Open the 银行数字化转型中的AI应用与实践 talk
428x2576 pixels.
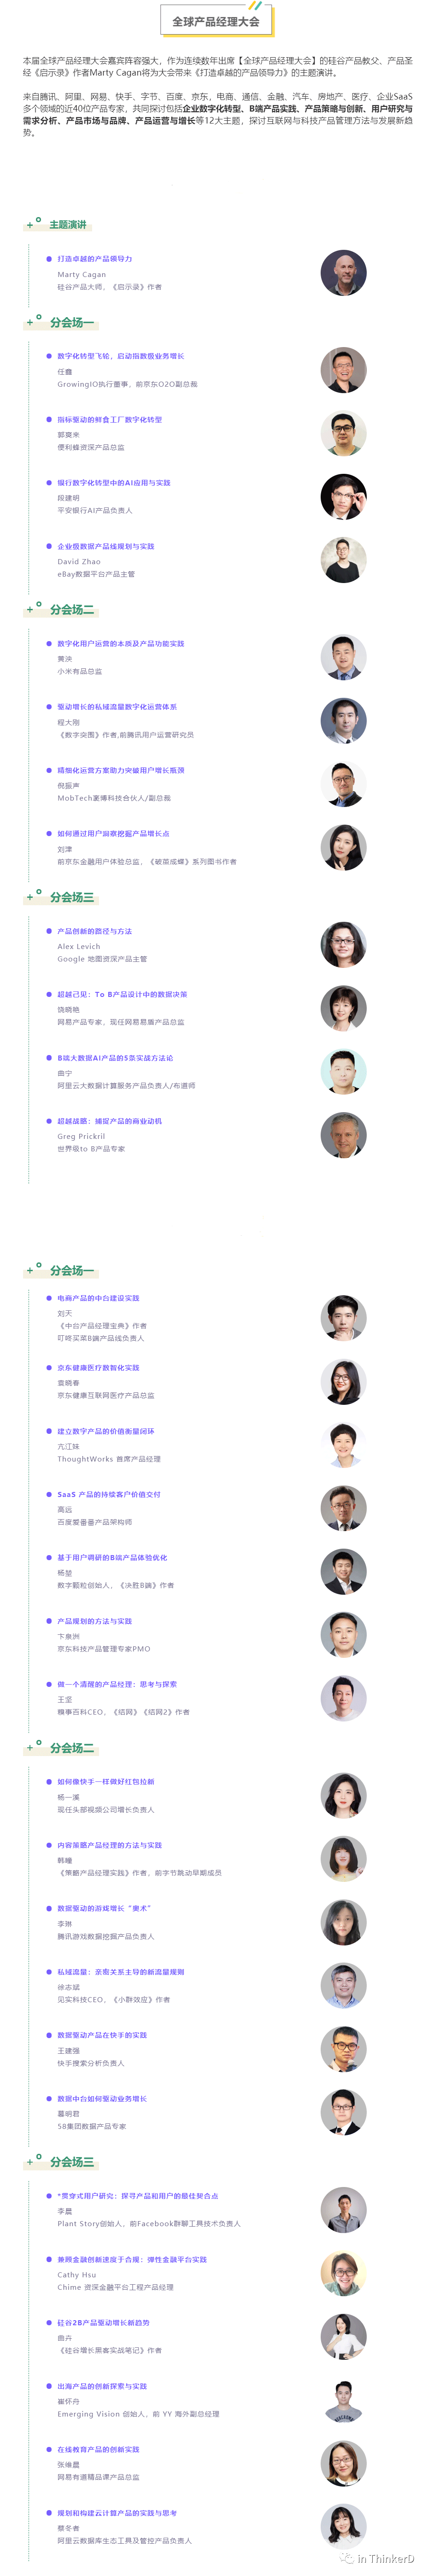114,483
